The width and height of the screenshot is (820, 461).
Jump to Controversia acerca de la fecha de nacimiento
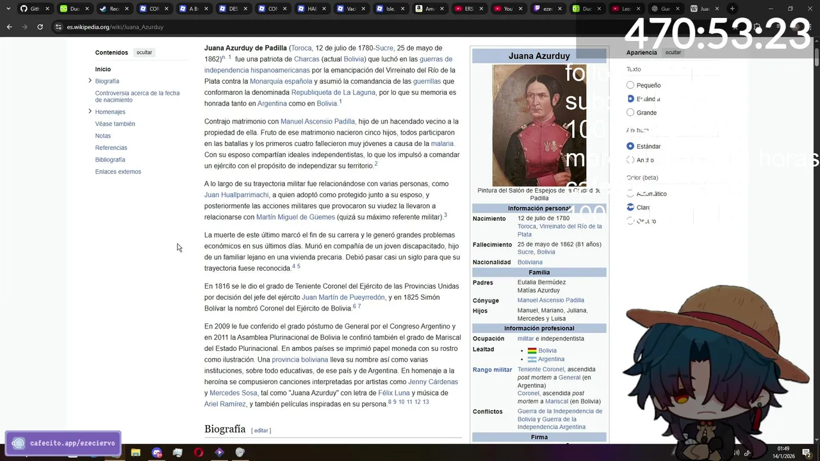click(x=137, y=96)
